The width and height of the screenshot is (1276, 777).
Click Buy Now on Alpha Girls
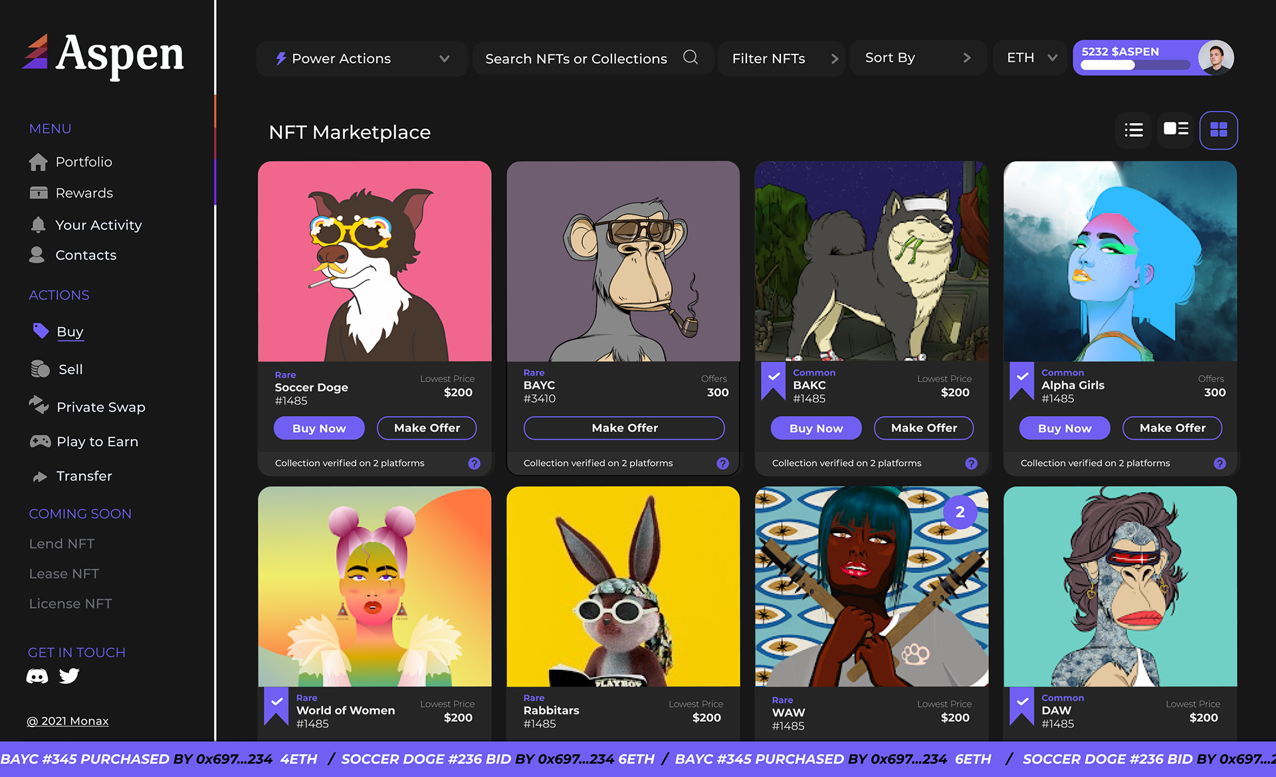tap(1065, 428)
